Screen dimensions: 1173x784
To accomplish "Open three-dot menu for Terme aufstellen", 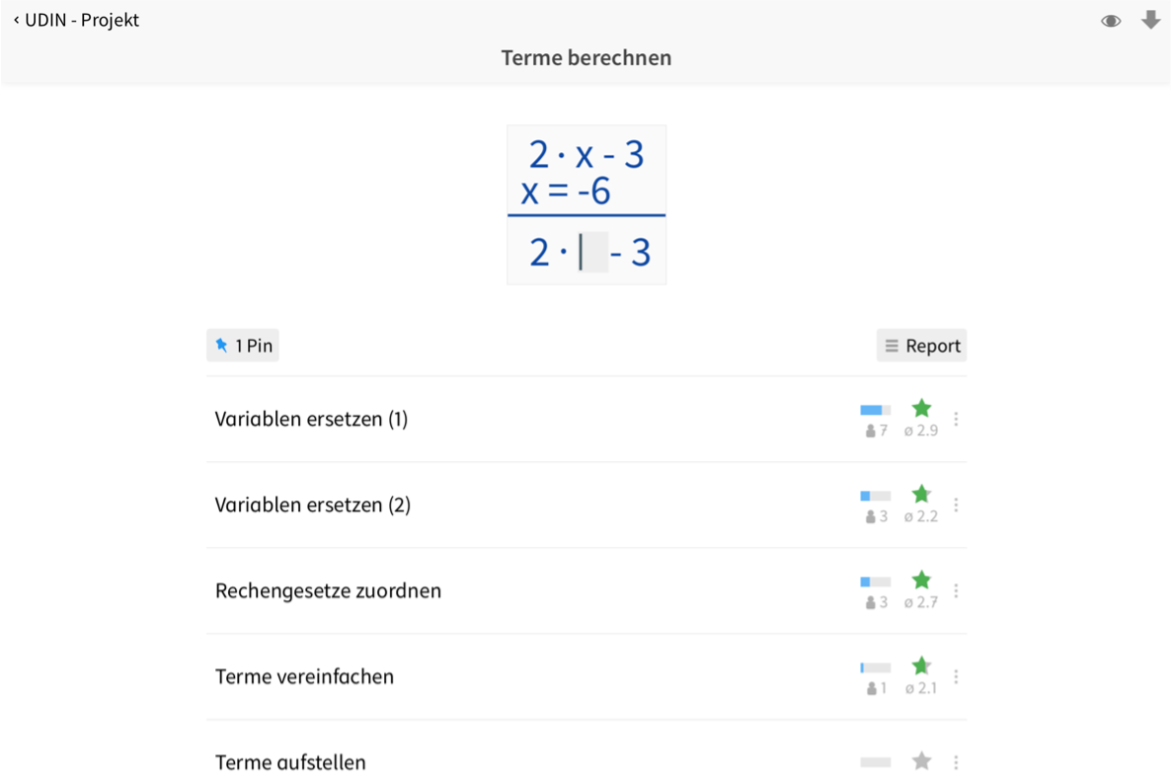I will point(956,762).
